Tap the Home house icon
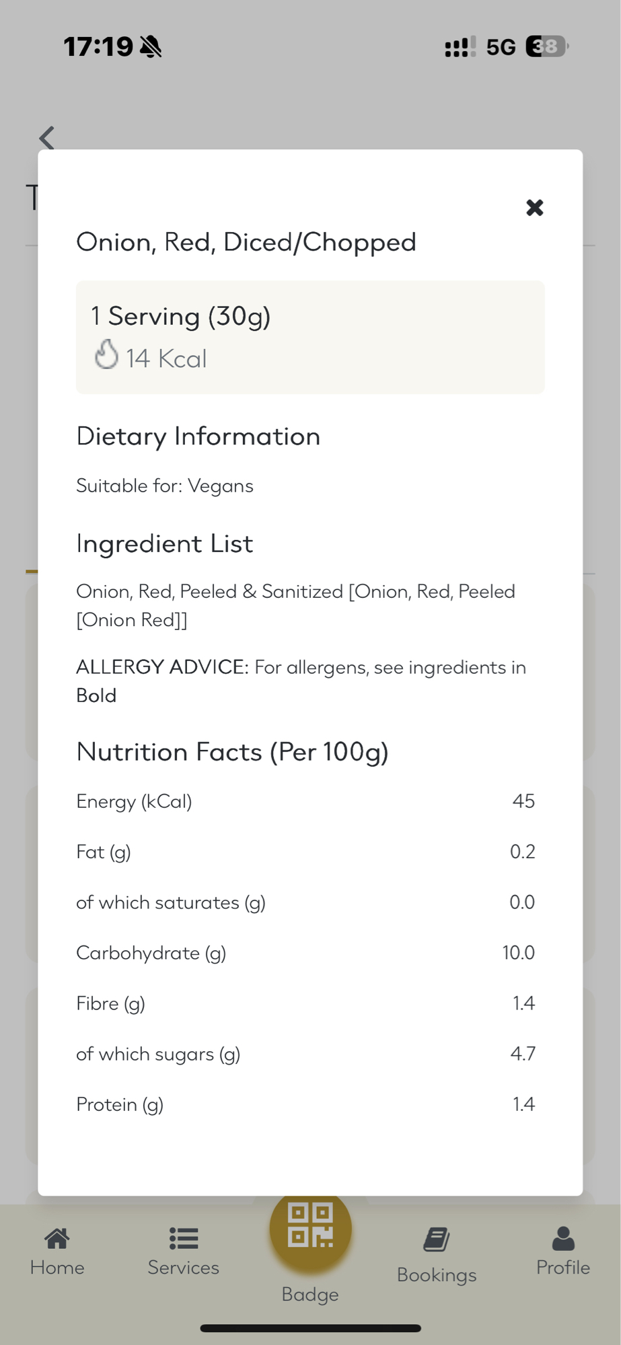The height and width of the screenshot is (1345, 621). click(x=57, y=1238)
